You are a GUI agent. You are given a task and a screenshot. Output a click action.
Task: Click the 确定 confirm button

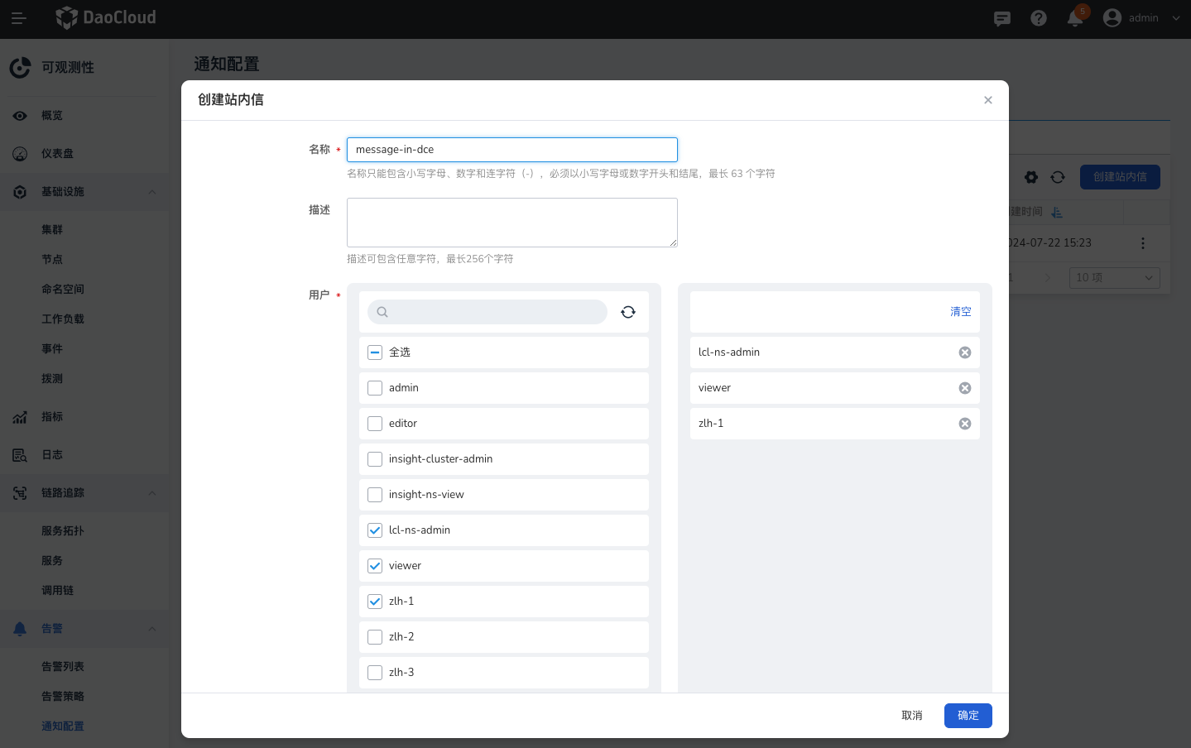968,716
